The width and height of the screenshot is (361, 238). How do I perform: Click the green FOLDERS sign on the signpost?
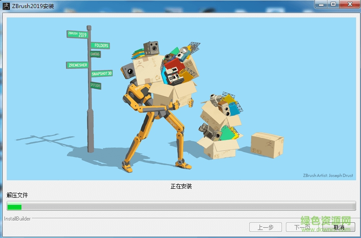pyautogui.click(x=100, y=45)
